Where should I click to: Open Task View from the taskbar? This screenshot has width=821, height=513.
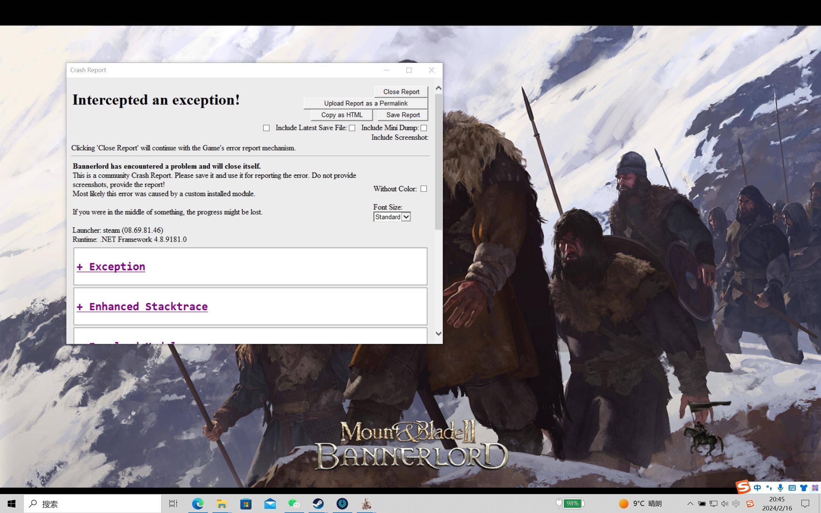173,503
